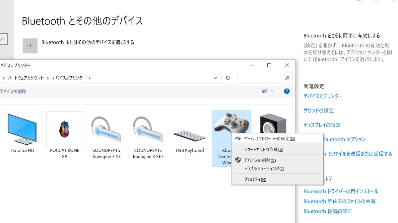Select the SOUNDPEATS Truengine 3 SE headset icon

(106, 129)
